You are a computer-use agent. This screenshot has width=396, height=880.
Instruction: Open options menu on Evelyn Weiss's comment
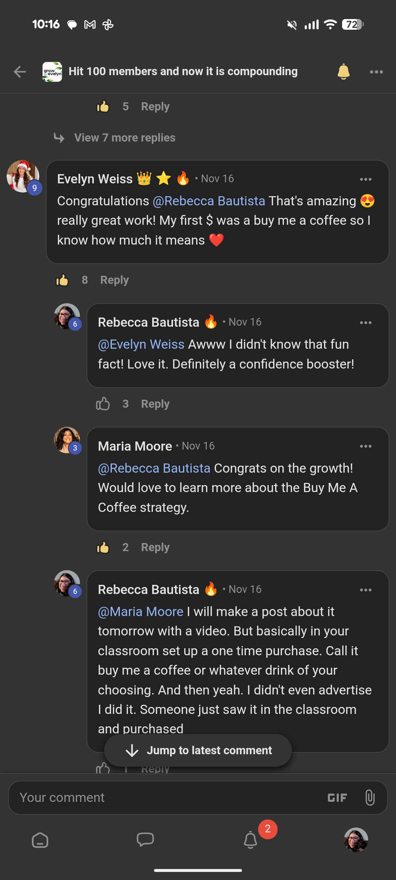click(x=366, y=179)
